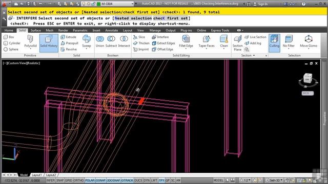
Task: Open the Taper Faces dropdown arrow
Action: click(207, 49)
